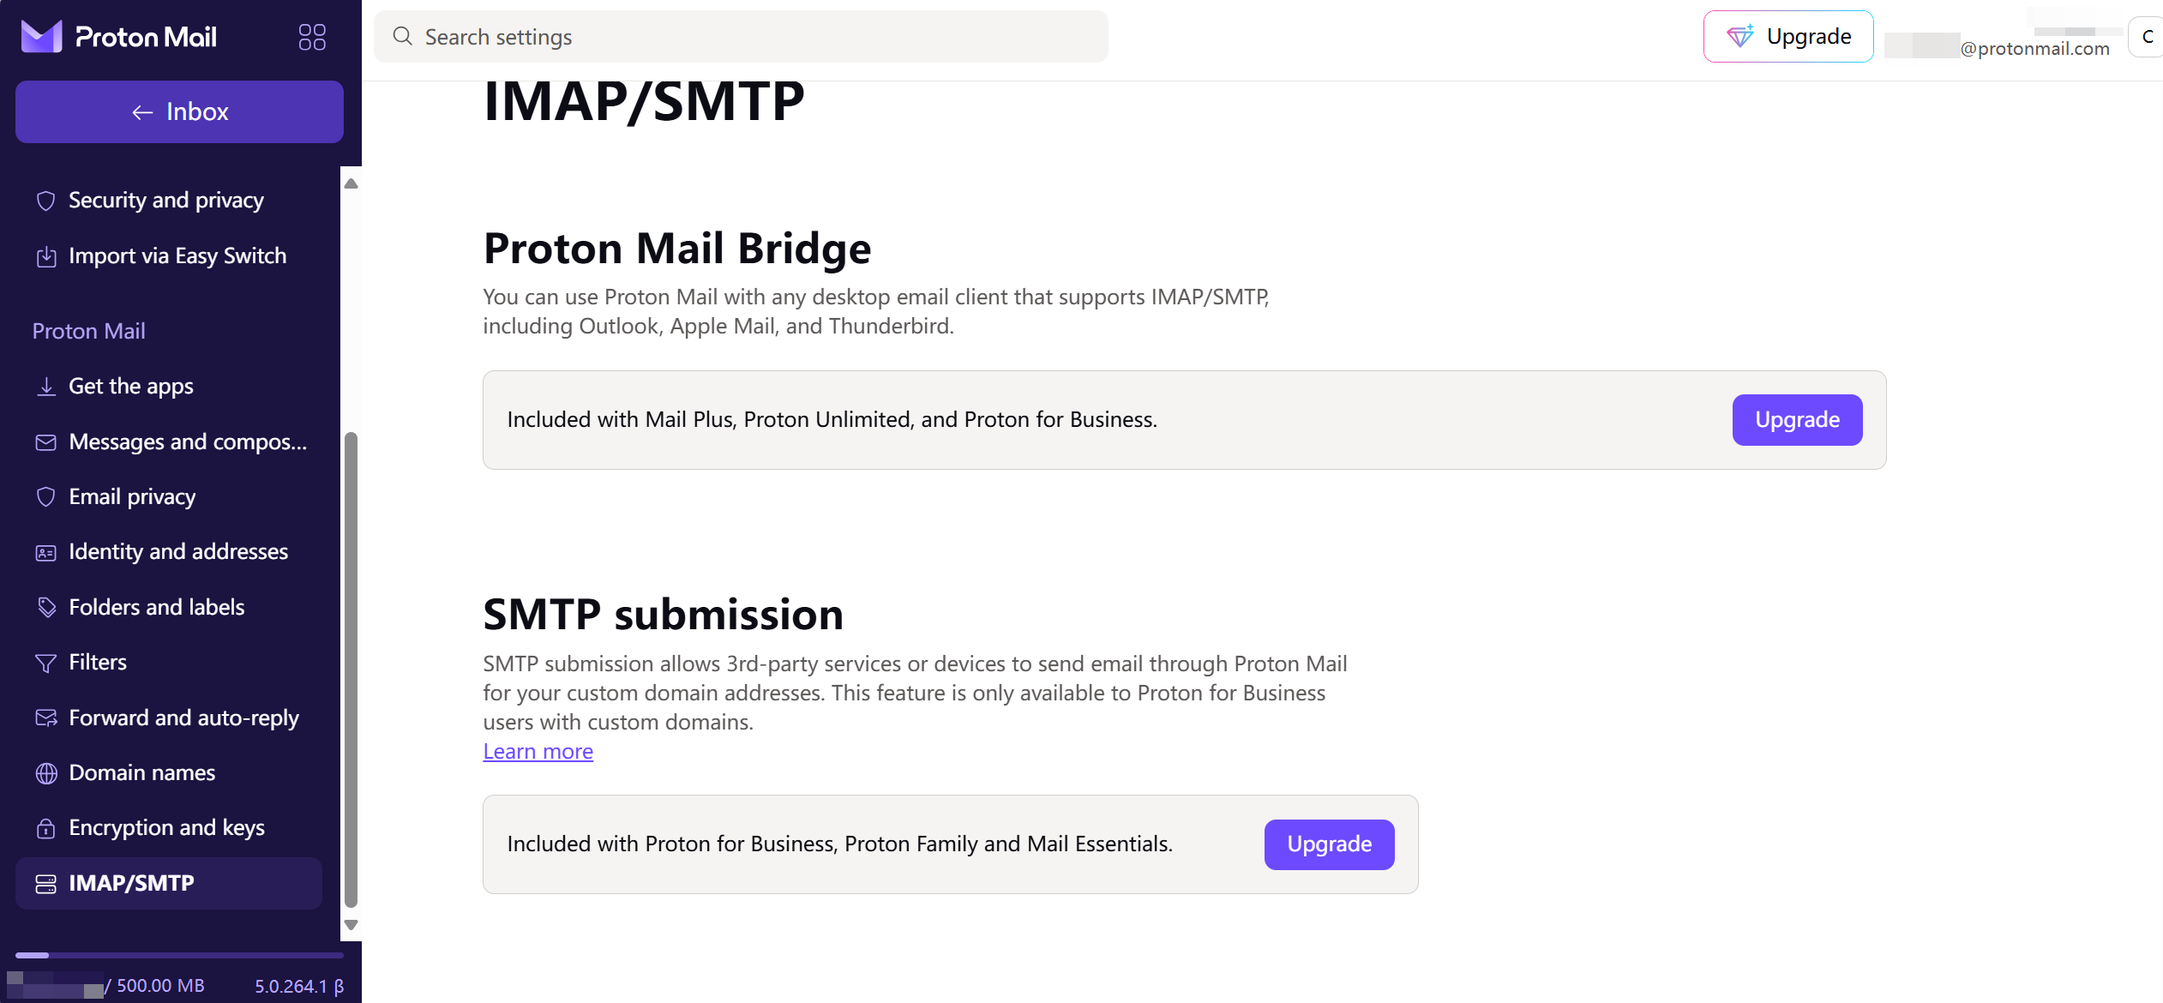The width and height of the screenshot is (2163, 1003).
Task: Select the IMAP/SMTP sidebar item
Action: tap(169, 883)
